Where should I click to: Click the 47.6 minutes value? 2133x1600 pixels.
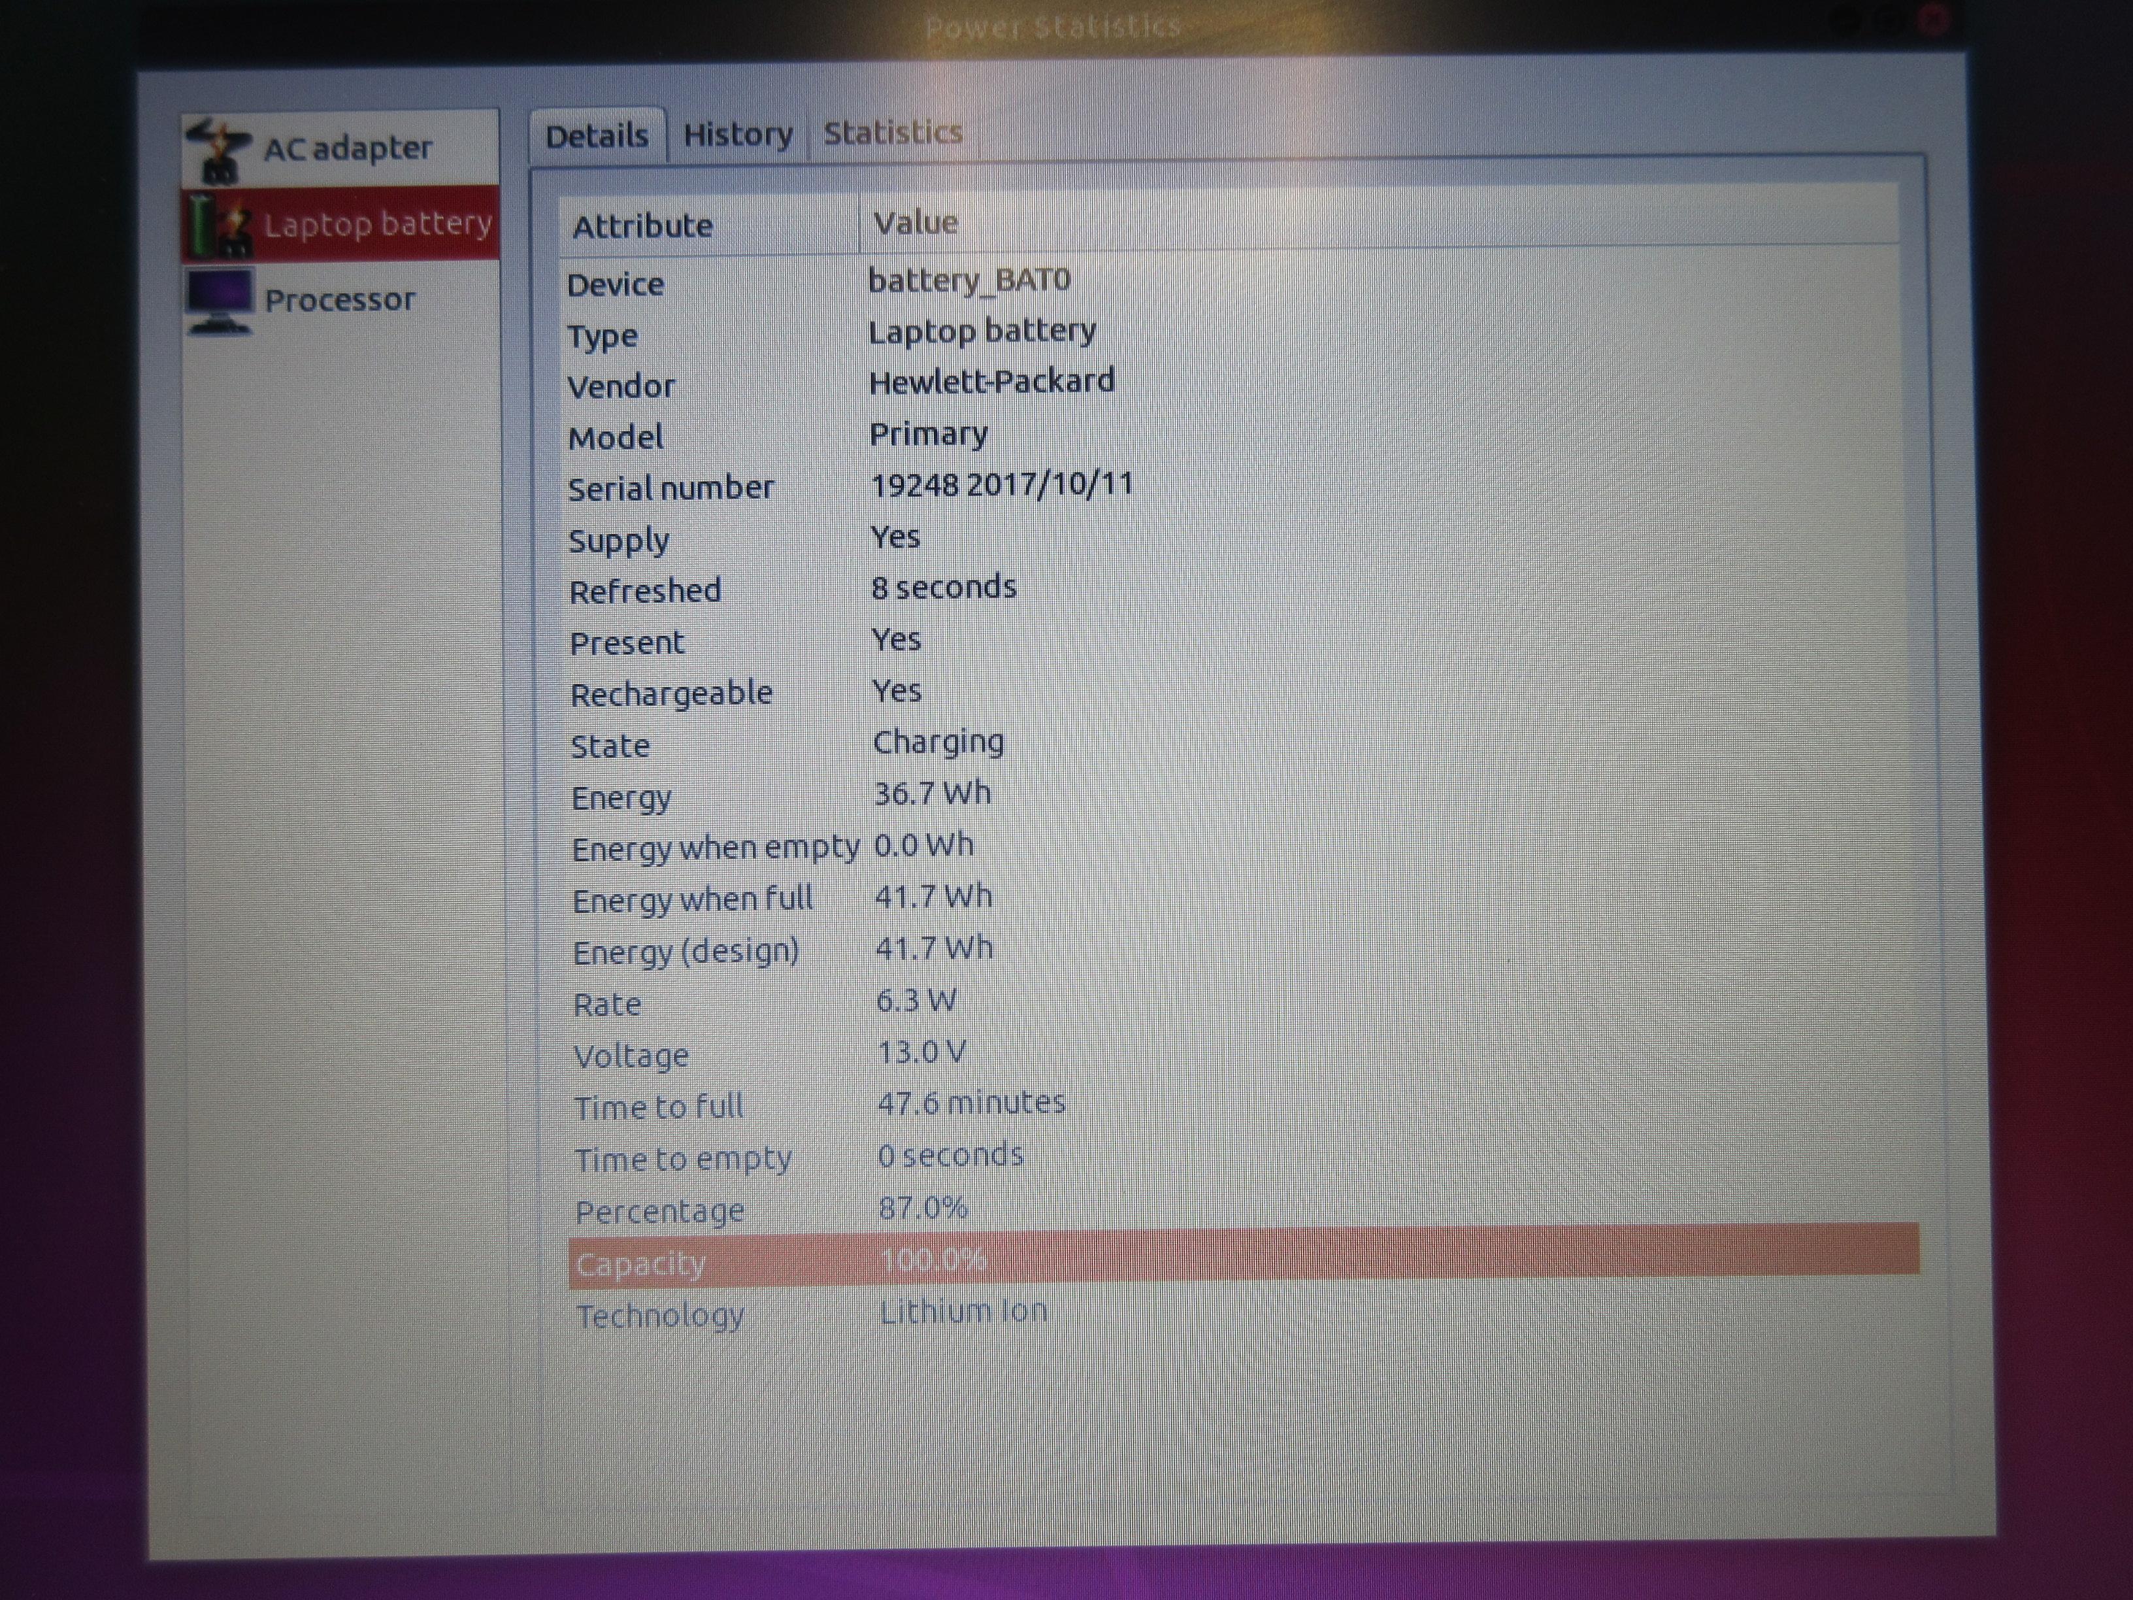971,1103
